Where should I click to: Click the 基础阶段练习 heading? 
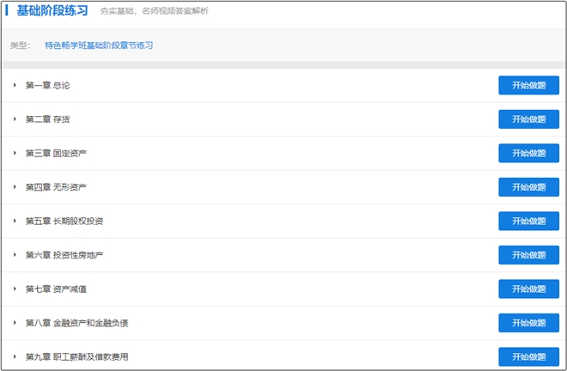52,10
